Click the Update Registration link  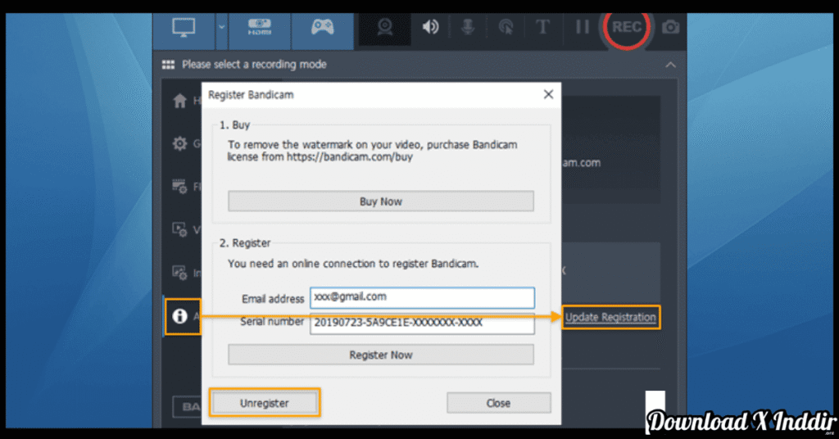point(610,317)
